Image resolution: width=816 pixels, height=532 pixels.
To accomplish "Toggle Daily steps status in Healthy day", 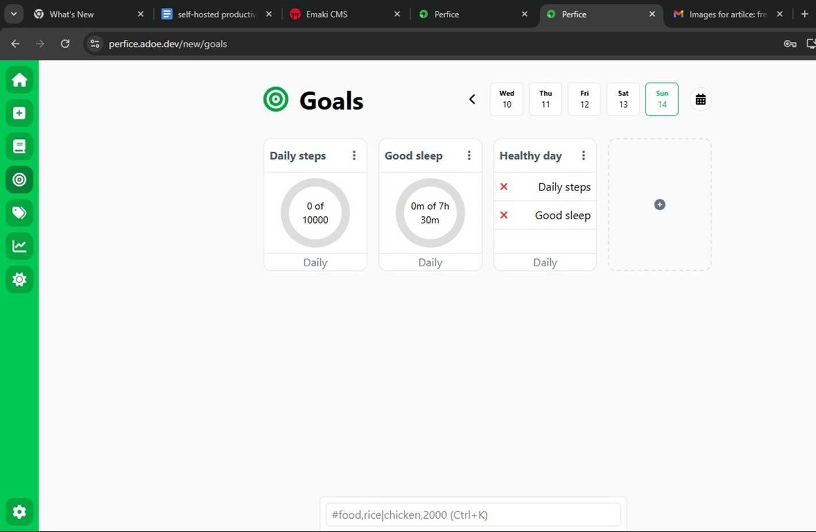I will click(x=504, y=187).
